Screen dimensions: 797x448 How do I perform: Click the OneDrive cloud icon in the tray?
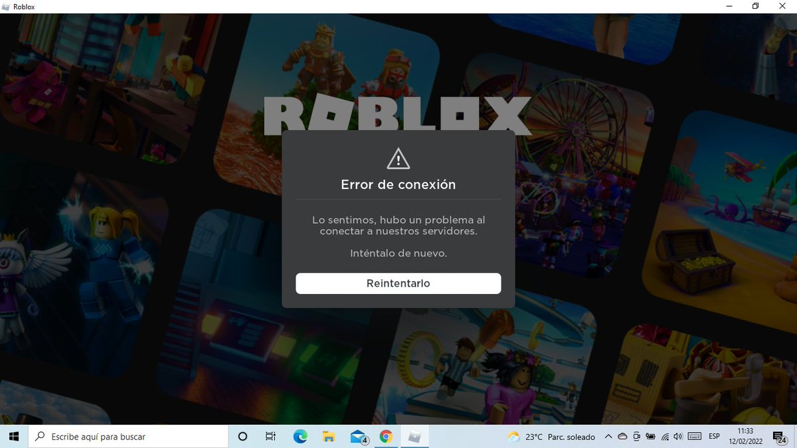[622, 437]
